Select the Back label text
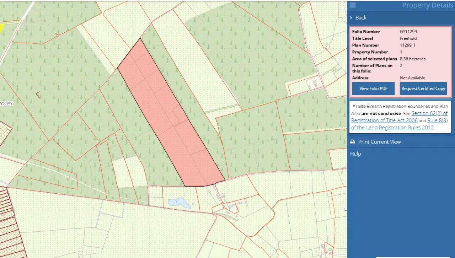Screen dimensions: 455x258 [x=361, y=18]
